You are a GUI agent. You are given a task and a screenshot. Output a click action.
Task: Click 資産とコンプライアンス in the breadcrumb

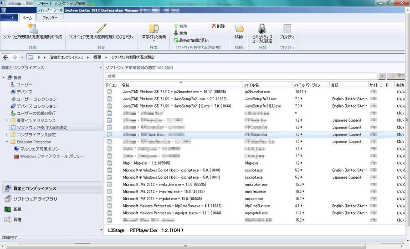67,57
